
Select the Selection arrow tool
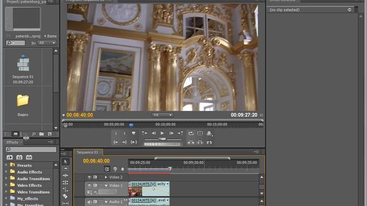tap(65, 161)
